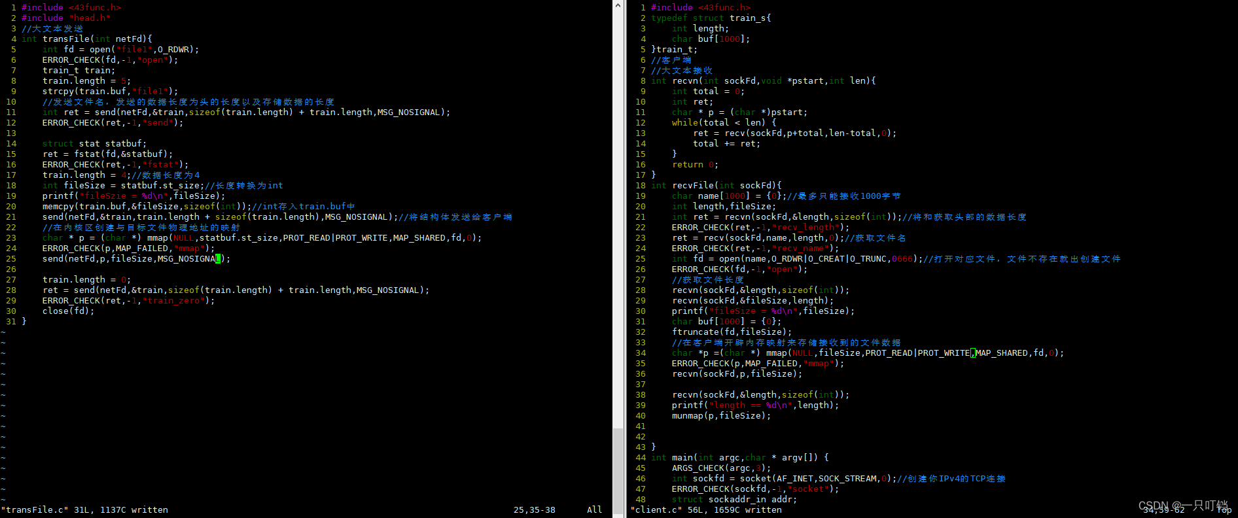Click the return 0; line

[695, 165]
